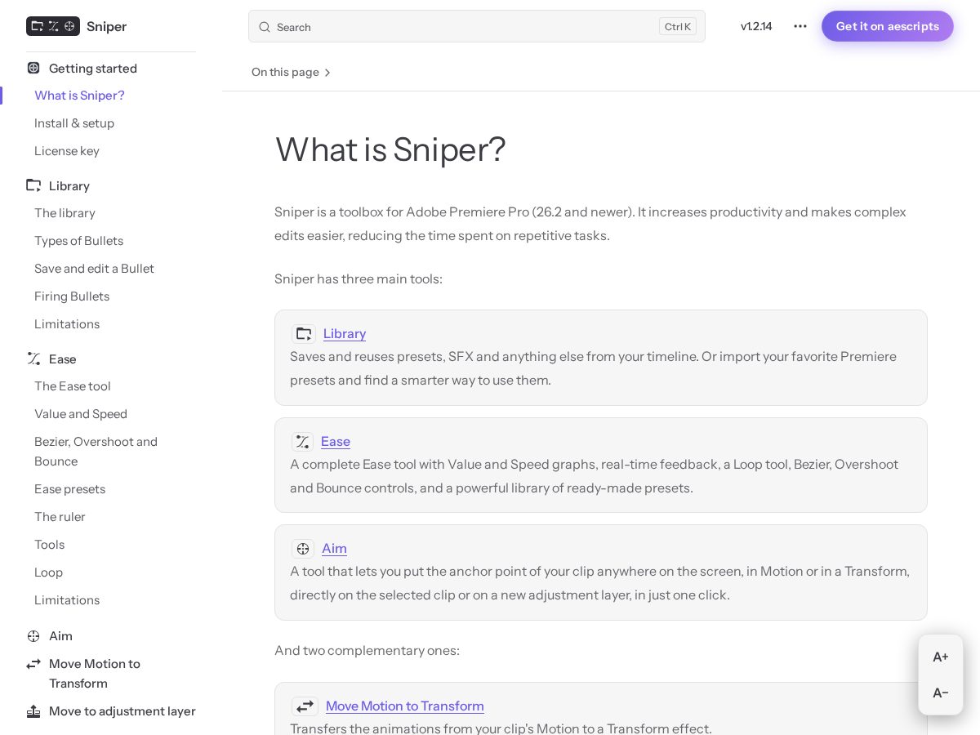This screenshot has width=980, height=735.
Task: Open The ruler page
Action: point(60,516)
